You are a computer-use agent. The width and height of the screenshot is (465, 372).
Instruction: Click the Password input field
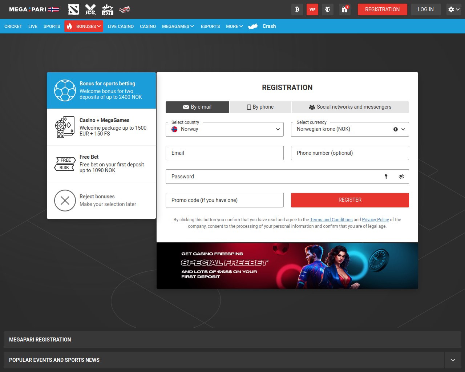click(287, 177)
